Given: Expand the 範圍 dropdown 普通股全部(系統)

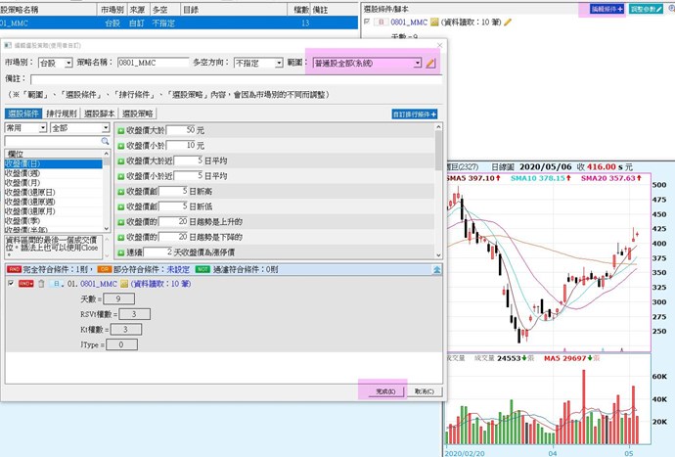Looking at the screenshot, I should pyautogui.click(x=418, y=63).
